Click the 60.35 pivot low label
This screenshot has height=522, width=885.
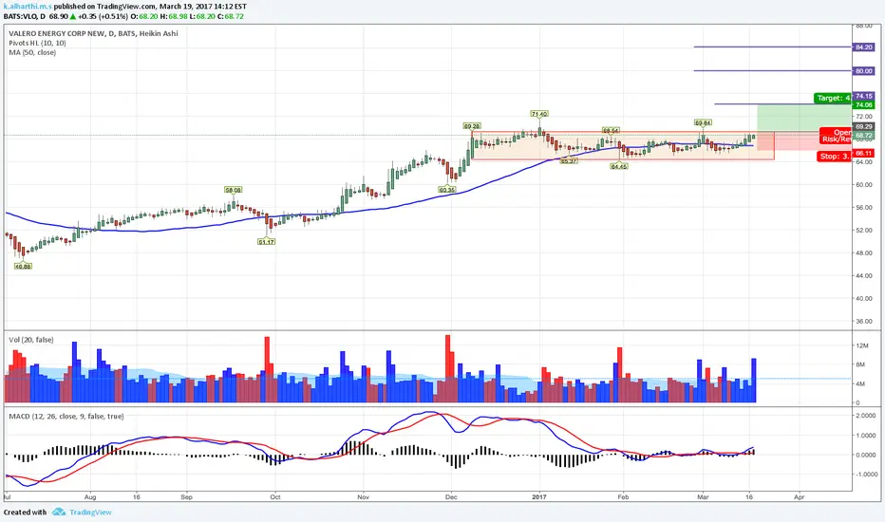[447, 190]
